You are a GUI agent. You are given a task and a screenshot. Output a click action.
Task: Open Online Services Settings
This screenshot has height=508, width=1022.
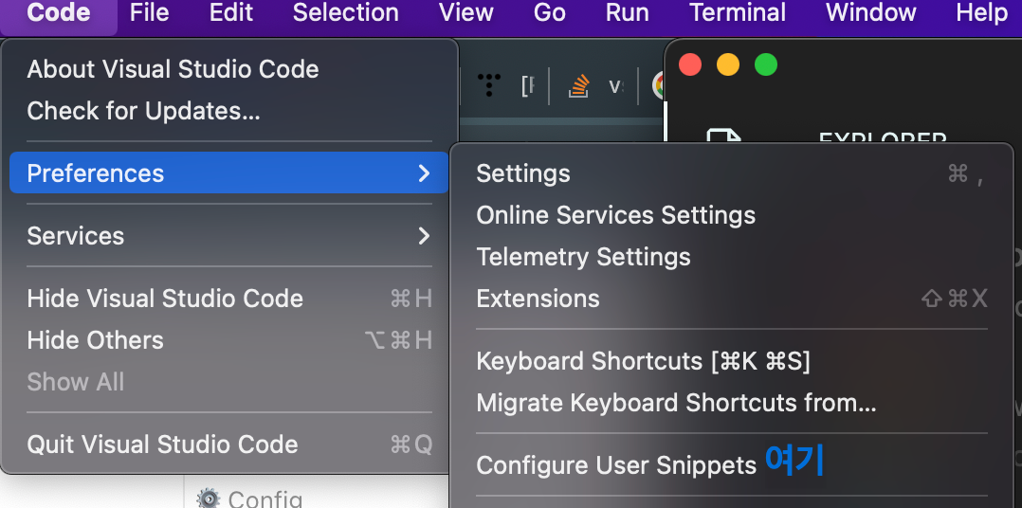coord(731,215)
